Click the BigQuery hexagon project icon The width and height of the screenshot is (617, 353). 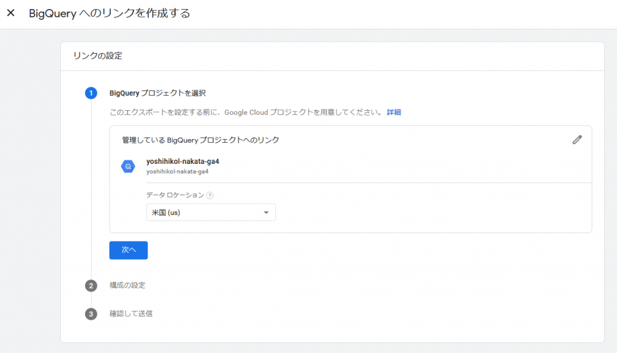(x=128, y=166)
